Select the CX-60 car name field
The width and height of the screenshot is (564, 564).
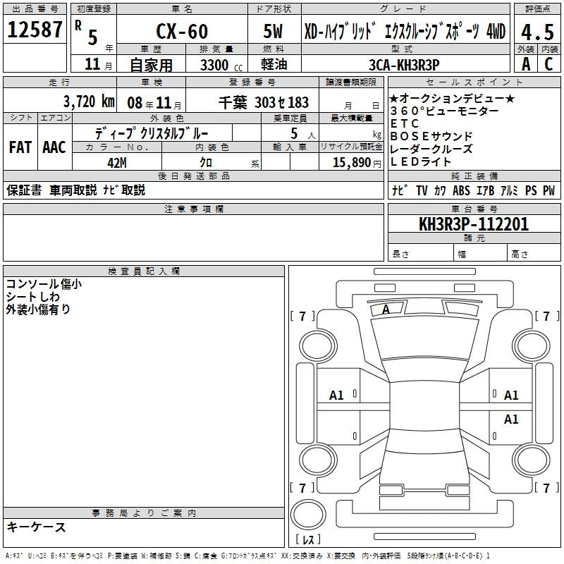pos(182,32)
